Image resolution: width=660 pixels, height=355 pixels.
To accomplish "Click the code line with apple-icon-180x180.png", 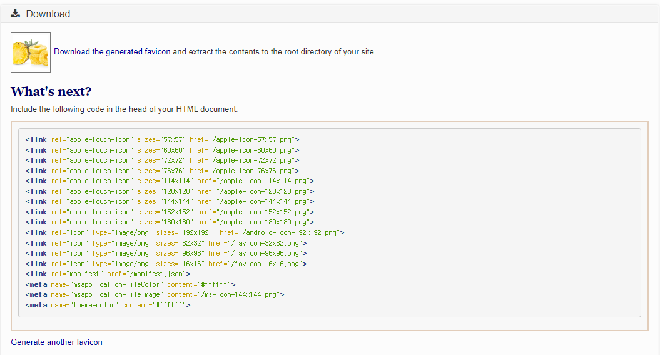I will (x=170, y=222).
